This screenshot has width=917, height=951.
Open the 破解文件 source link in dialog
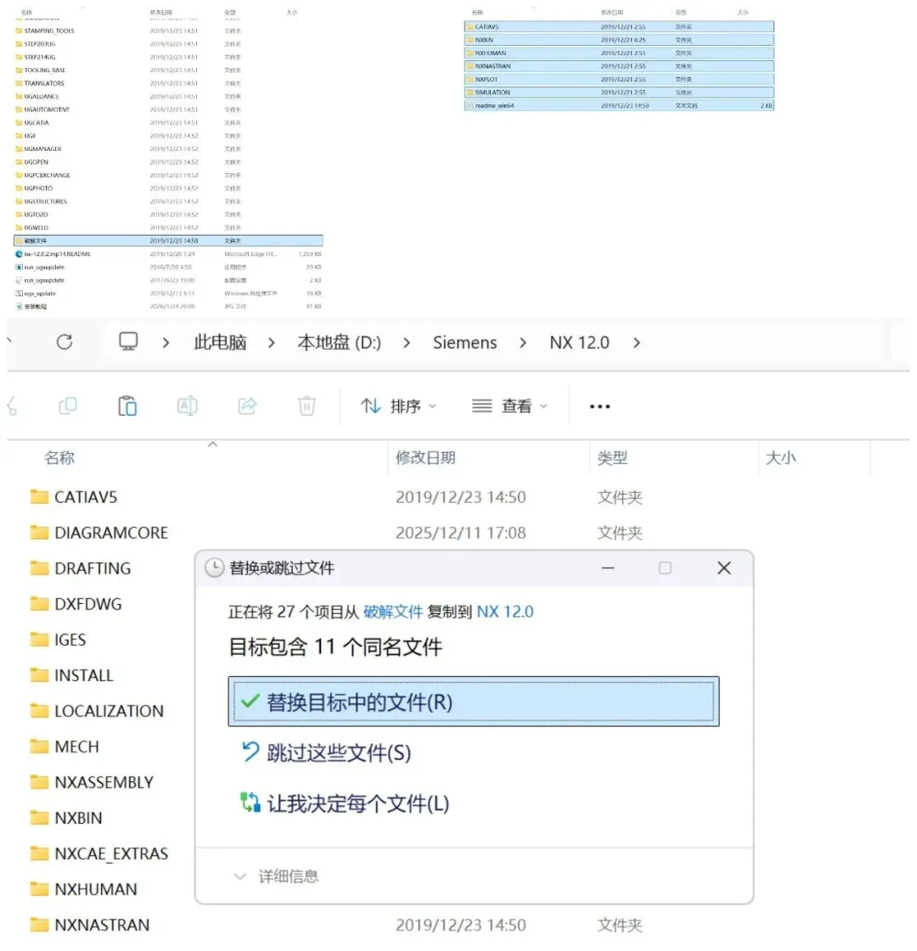[392, 612]
